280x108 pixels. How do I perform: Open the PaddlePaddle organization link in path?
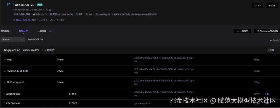pos(22,10)
